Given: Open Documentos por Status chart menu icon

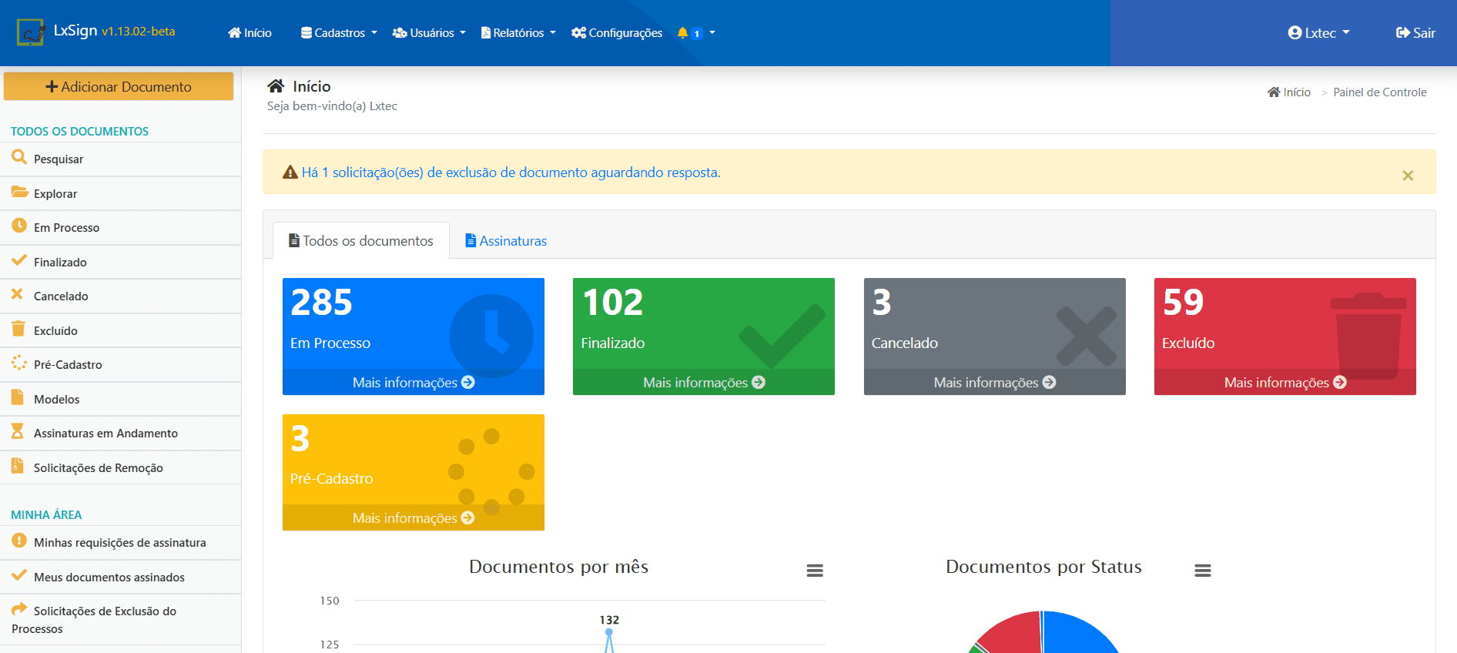Looking at the screenshot, I should click(1202, 571).
